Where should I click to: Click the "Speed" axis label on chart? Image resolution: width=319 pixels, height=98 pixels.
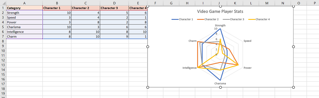(x=247, y=41)
